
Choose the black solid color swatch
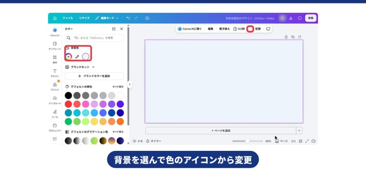pyautogui.click(x=68, y=95)
